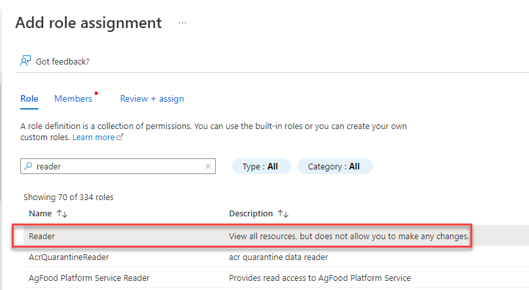529x290 pixels.
Task: Sort roles by Description column arrows
Action: point(283,214)
